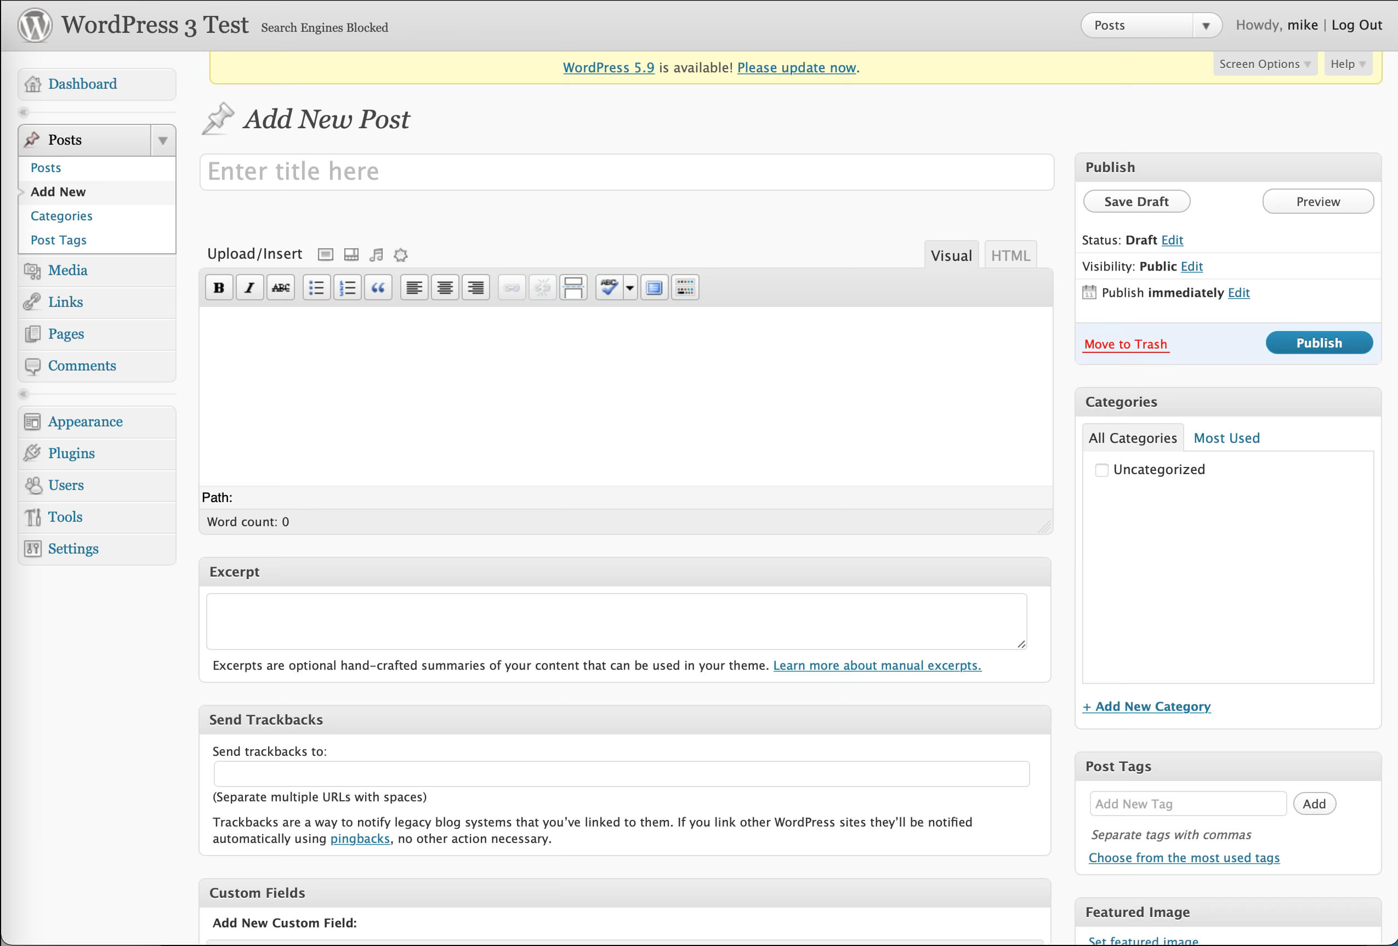The image size is (1398, 946).
Task: Check the Uncategorized category checkbox
Action: [x=1101, y=470]
